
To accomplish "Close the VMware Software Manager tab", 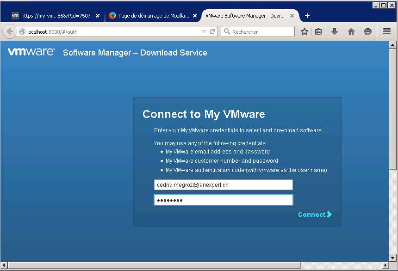I will (x=292, y=16).
